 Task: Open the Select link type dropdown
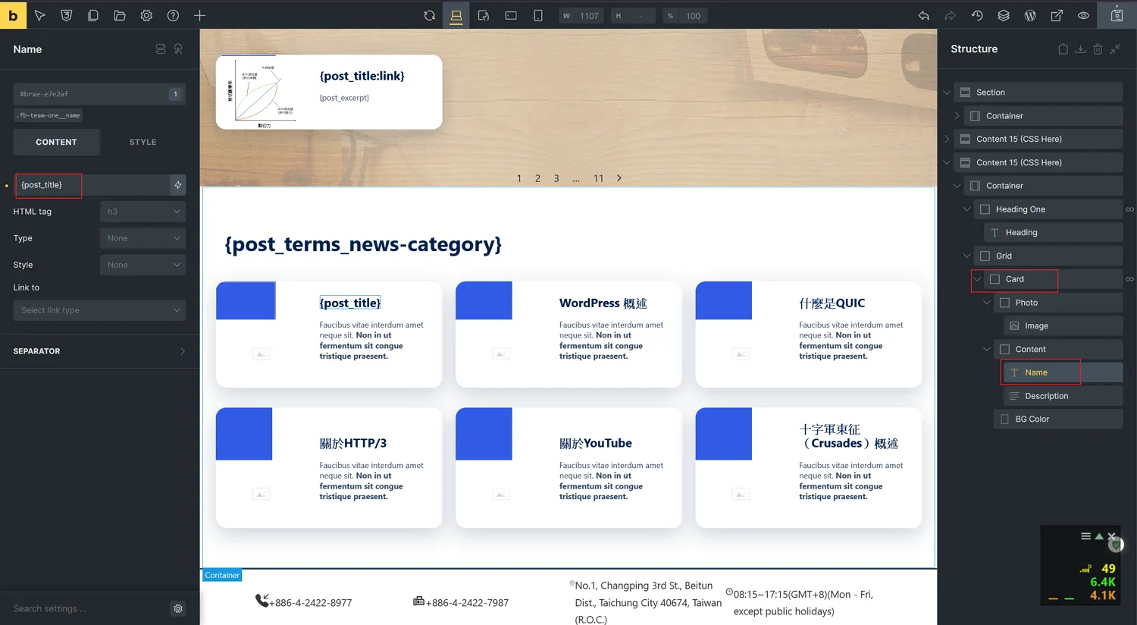[x=99, y=310]
